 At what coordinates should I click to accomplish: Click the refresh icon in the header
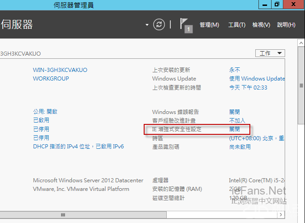point(159,24)
